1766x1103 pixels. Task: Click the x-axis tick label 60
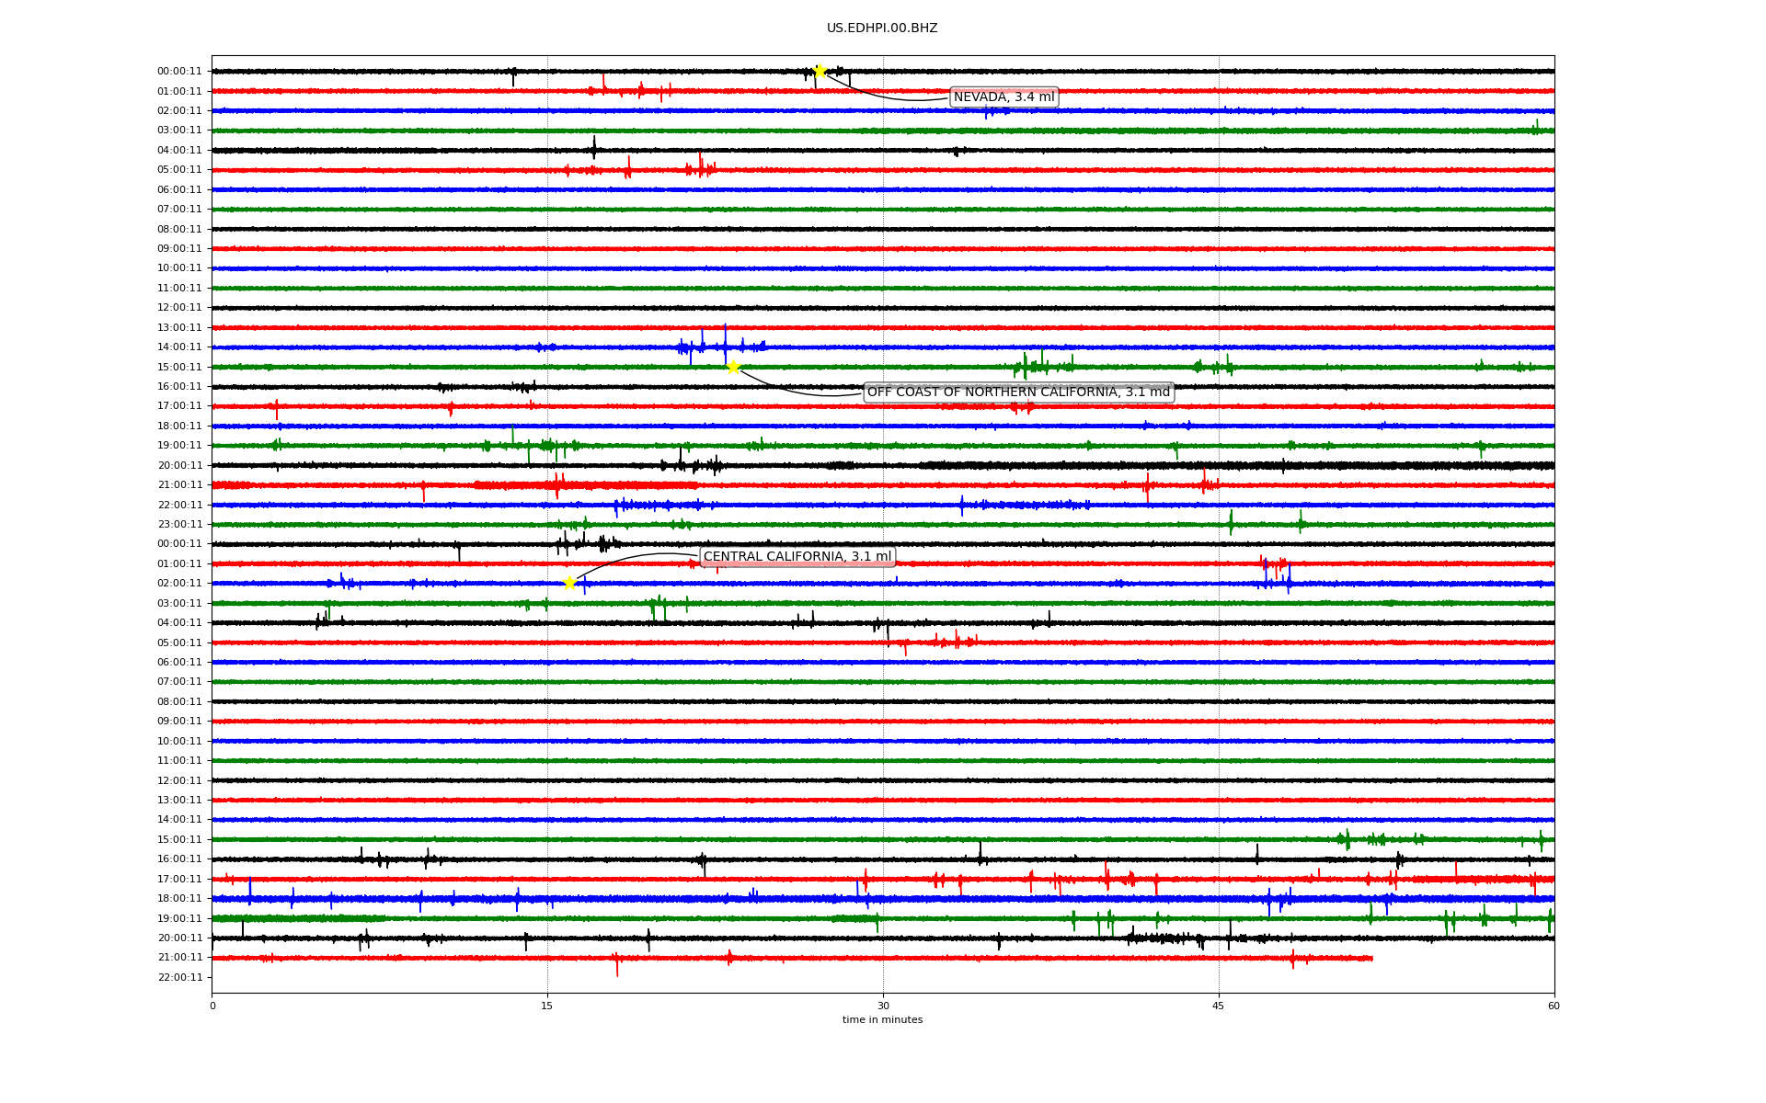(1554, 1006)
